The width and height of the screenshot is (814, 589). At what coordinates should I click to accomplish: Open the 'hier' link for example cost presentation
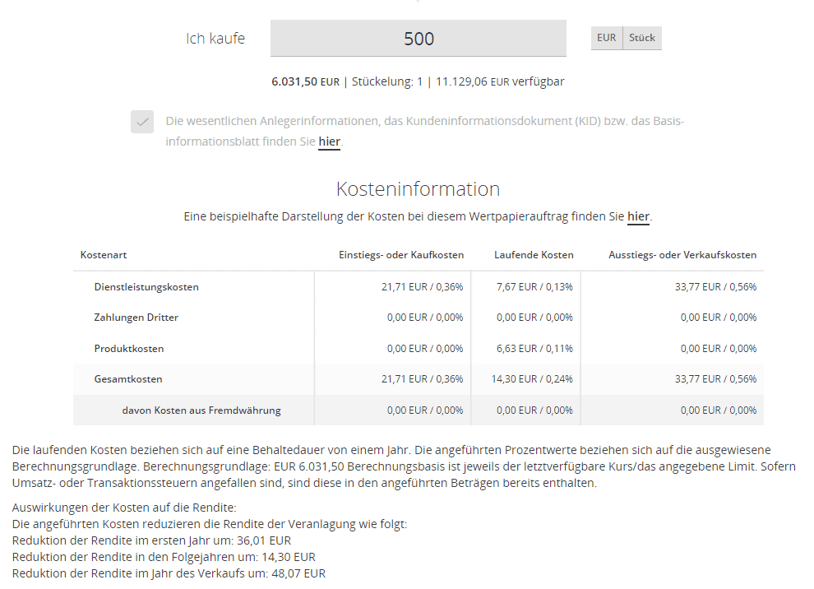[638, 217]
